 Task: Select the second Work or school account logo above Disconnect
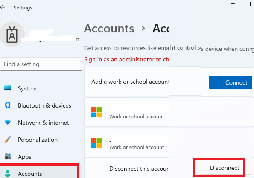96,143
